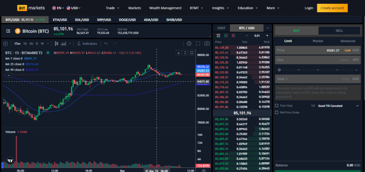This screenshot has width=365, height=172.
Task: Undo the last chart action
Action: pos(106,43)
